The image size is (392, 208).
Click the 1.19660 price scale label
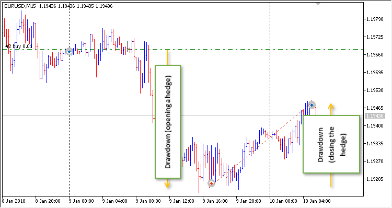[x=375, y=55]
